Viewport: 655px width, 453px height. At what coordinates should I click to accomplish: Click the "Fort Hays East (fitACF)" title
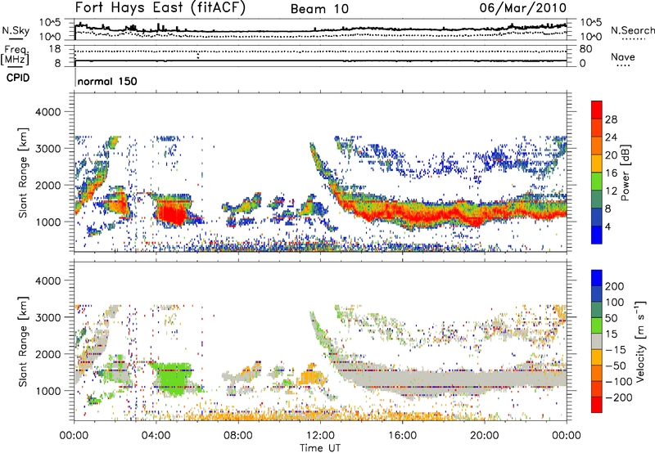160,7
